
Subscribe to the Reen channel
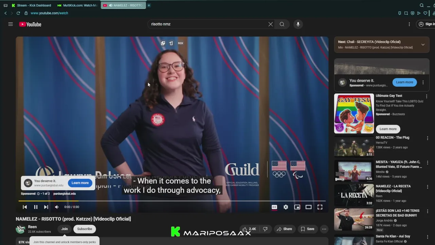85,229
